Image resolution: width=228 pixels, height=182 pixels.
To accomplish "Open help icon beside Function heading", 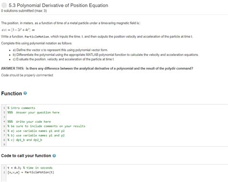I will (25, 93).
